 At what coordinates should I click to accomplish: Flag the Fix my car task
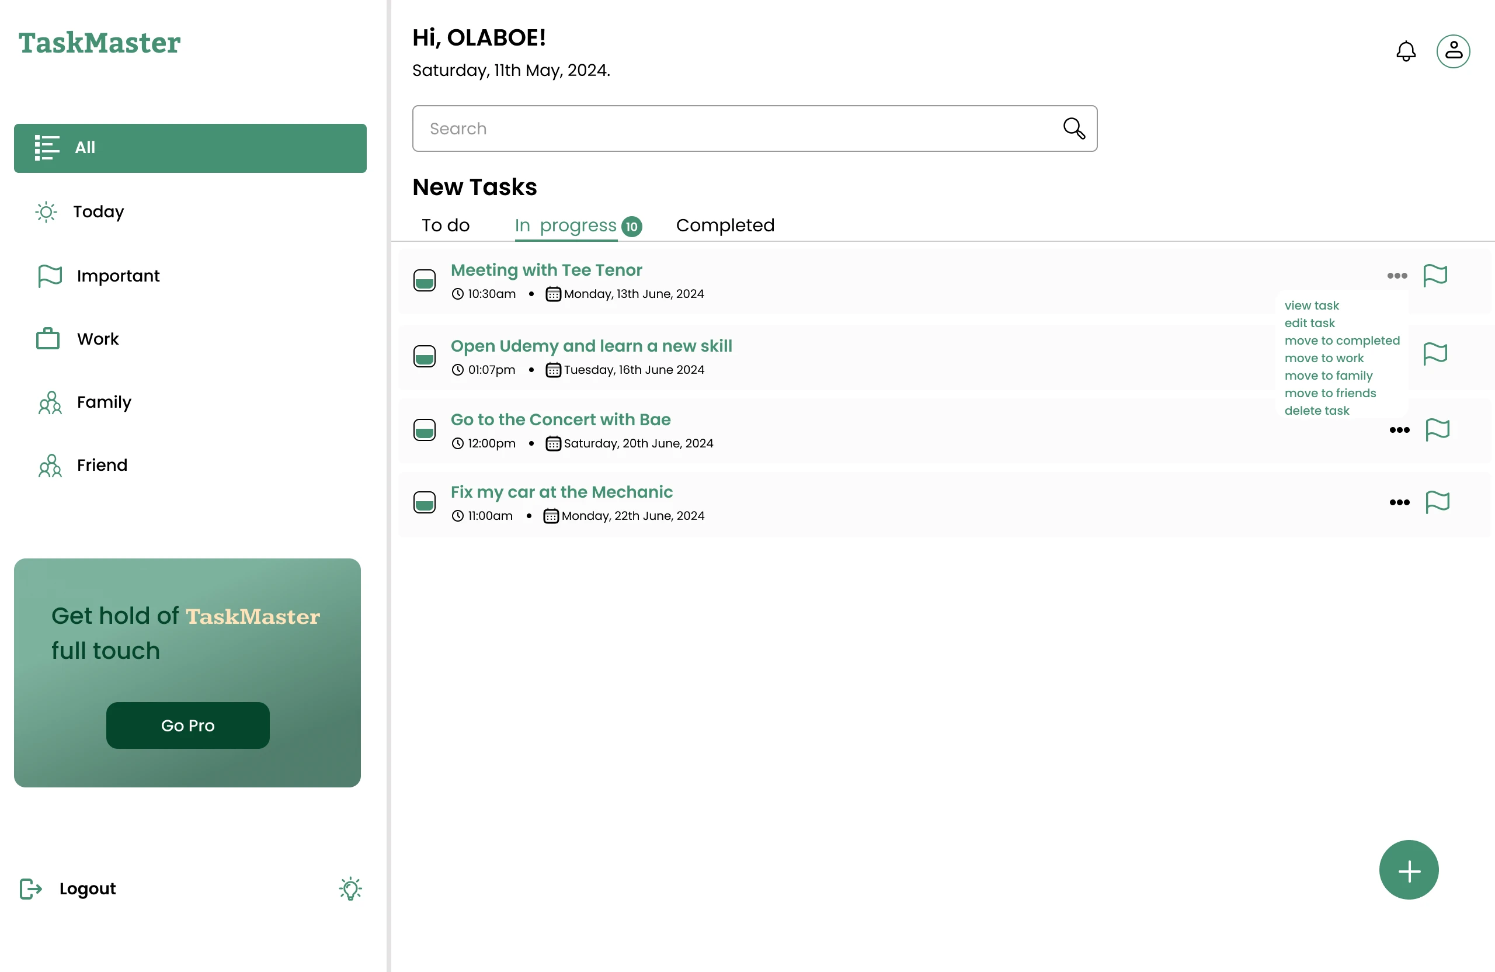pos(1437,502)
